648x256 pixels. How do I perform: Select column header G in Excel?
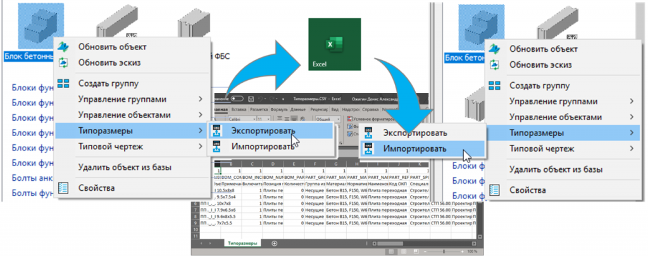coord(335,164)
